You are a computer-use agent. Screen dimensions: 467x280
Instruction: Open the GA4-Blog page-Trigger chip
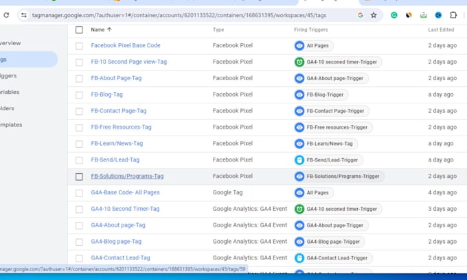pyautogui.click(x=330, y=242)
